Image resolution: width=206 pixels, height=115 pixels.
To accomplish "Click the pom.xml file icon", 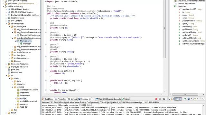I will [x=9, y=70].
